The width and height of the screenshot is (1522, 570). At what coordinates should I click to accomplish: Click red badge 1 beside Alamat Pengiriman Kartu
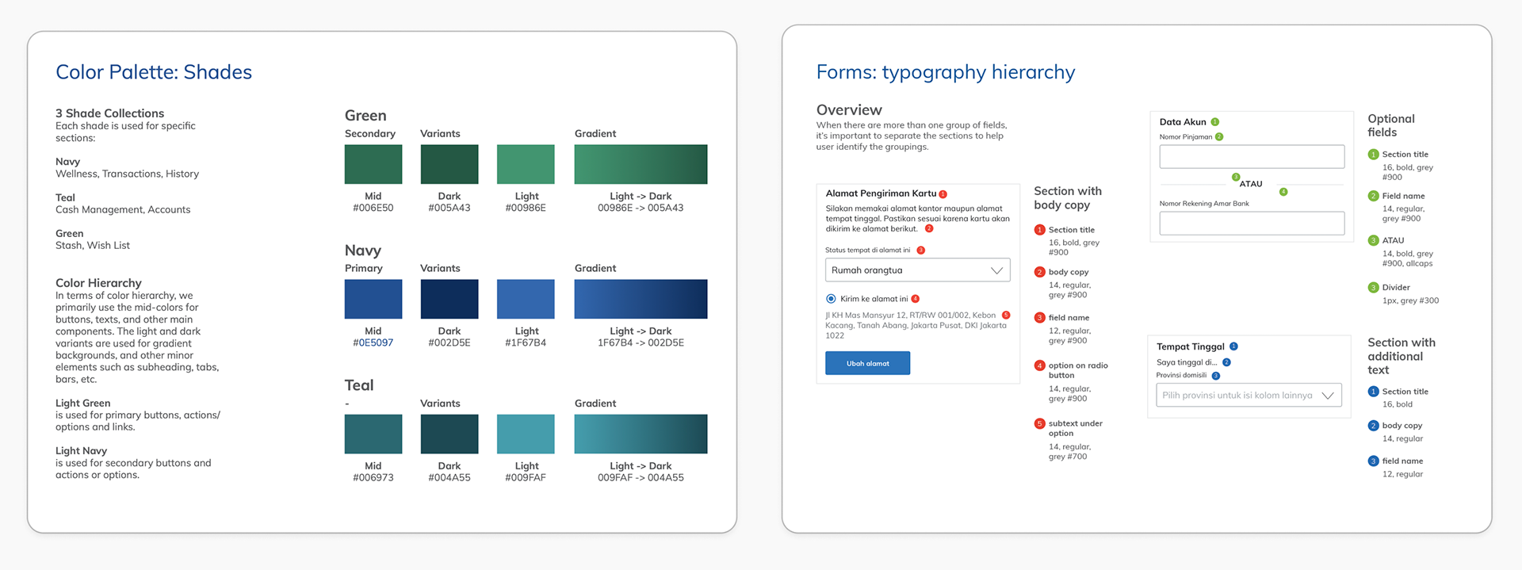[943, 194]
